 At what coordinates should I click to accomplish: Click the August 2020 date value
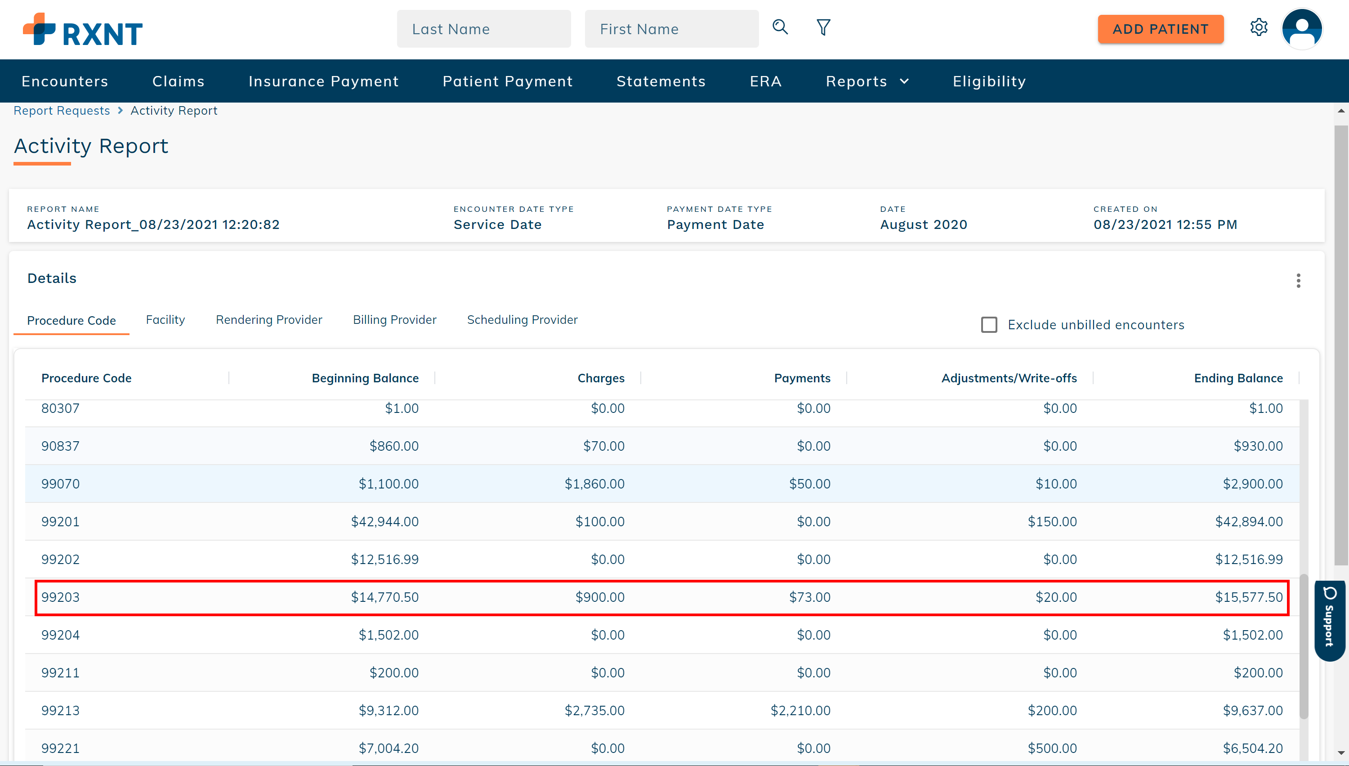[x=924, y=224]
